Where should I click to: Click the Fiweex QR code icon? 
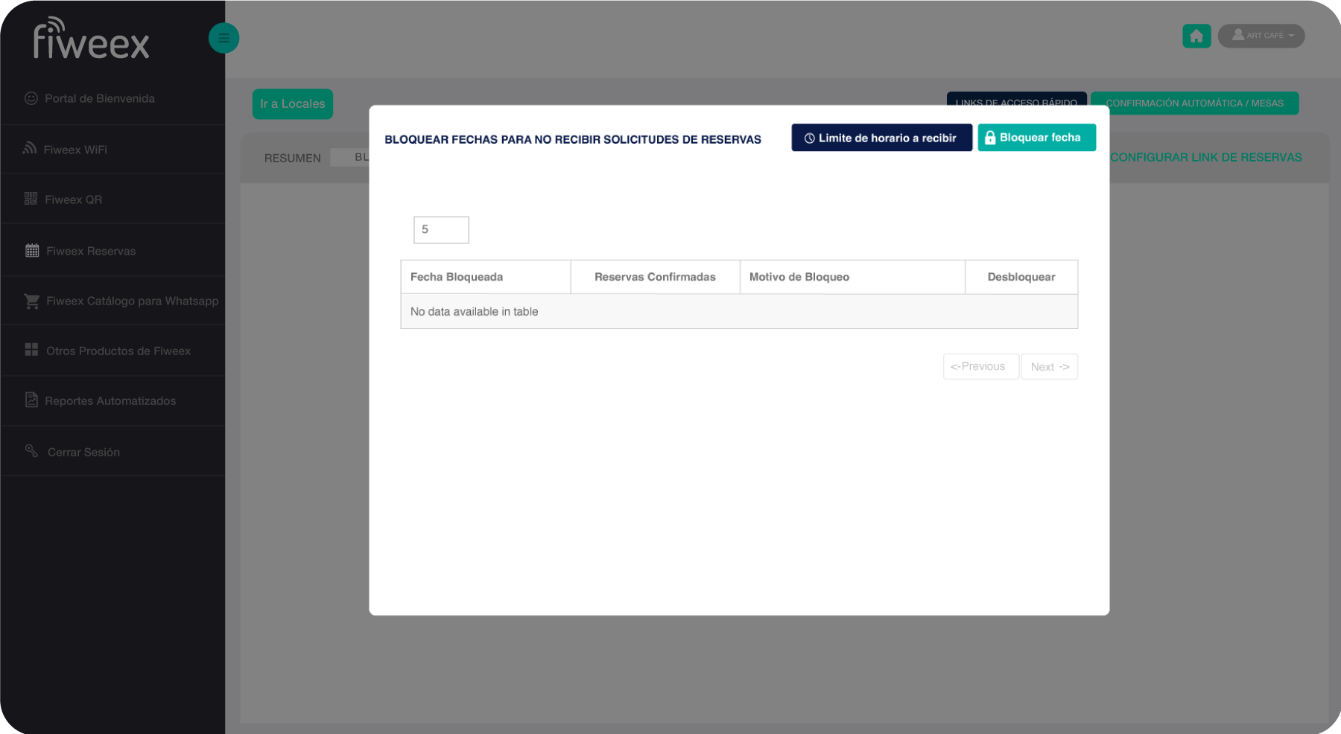tap(31, 199)
